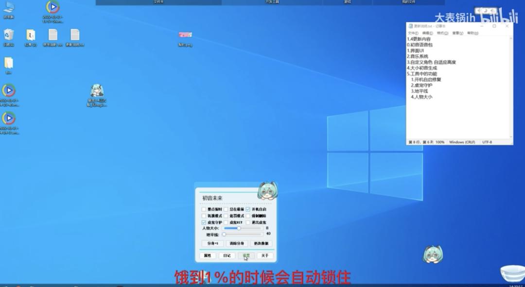
Task: Open the 属性 tab button
Action: (x=207, y=255)
